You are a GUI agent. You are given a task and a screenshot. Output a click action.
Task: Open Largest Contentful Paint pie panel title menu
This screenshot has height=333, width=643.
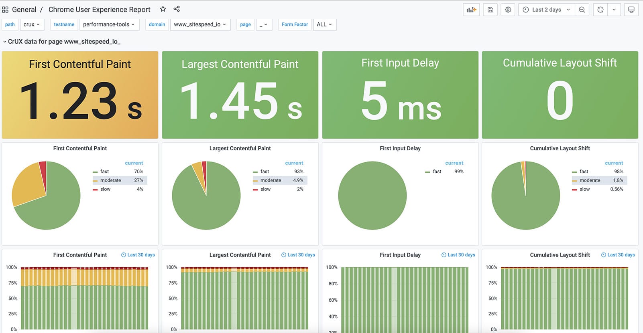pyautogui.click(x=240, y=148)
